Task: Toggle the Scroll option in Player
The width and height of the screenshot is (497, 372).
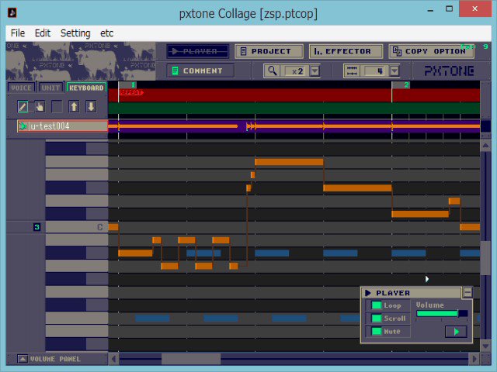Action: [x=377, y=319]
